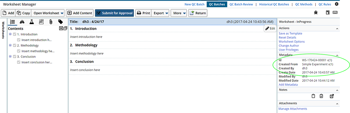
Task: Toggle the Insert methodology checkbox
Action: 19,51
